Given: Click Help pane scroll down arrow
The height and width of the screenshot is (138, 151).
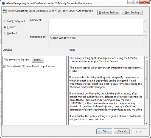Looking at the screenshot, I should [x=146, y=123].
